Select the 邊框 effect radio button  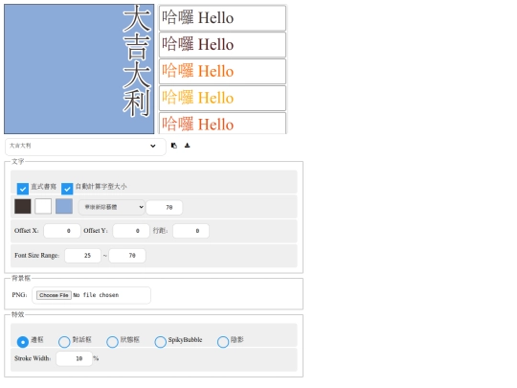(x=23, y=342)
